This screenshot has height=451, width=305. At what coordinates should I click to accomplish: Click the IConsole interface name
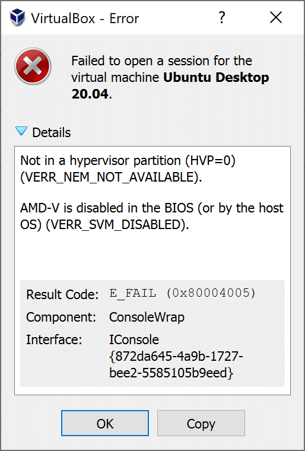click(x=134, y=339)
